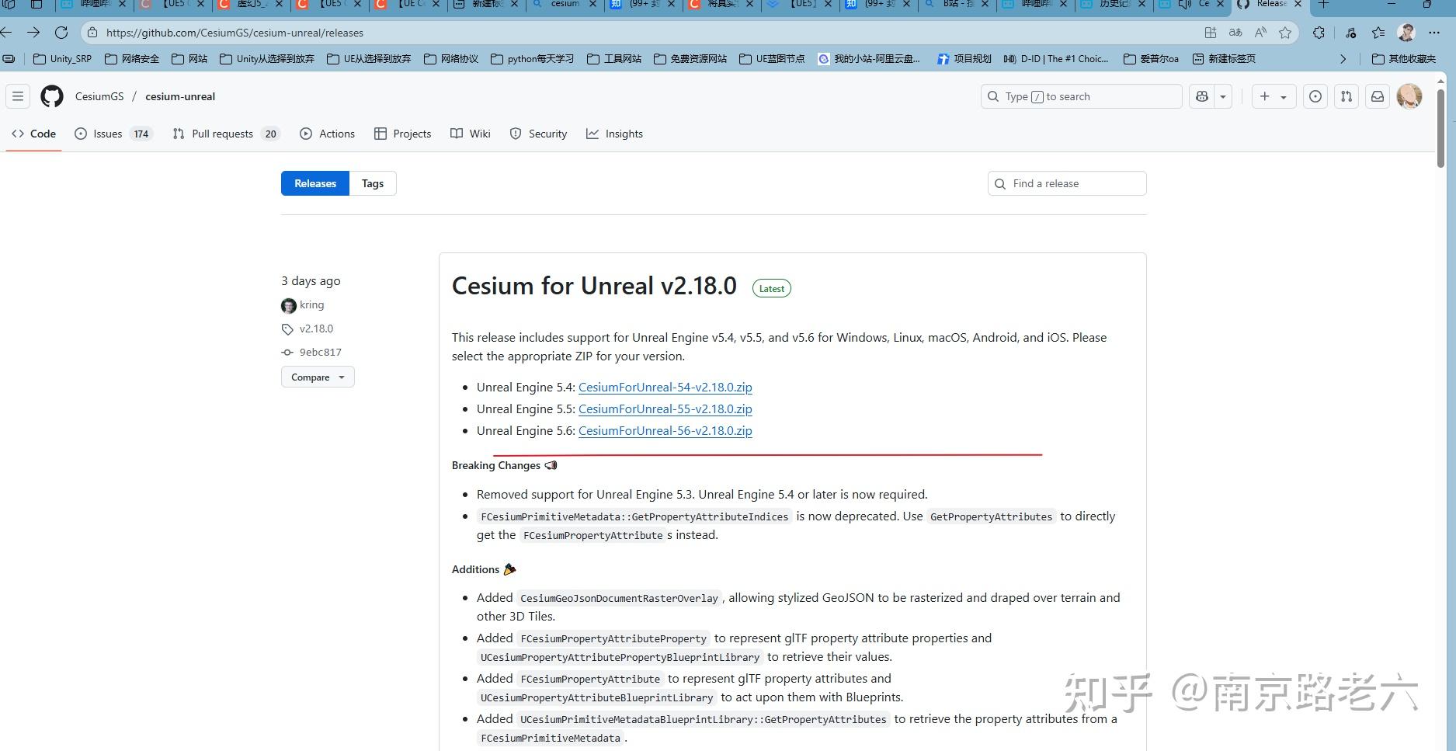Open GitHub Copilot chat panel
The image size is (1456, 751).
(1201, 96)
